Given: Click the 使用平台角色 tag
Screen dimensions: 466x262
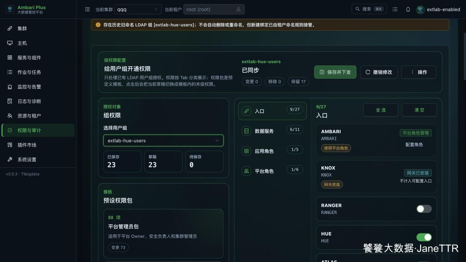Looking at the screenshot, I should point(336,148).
